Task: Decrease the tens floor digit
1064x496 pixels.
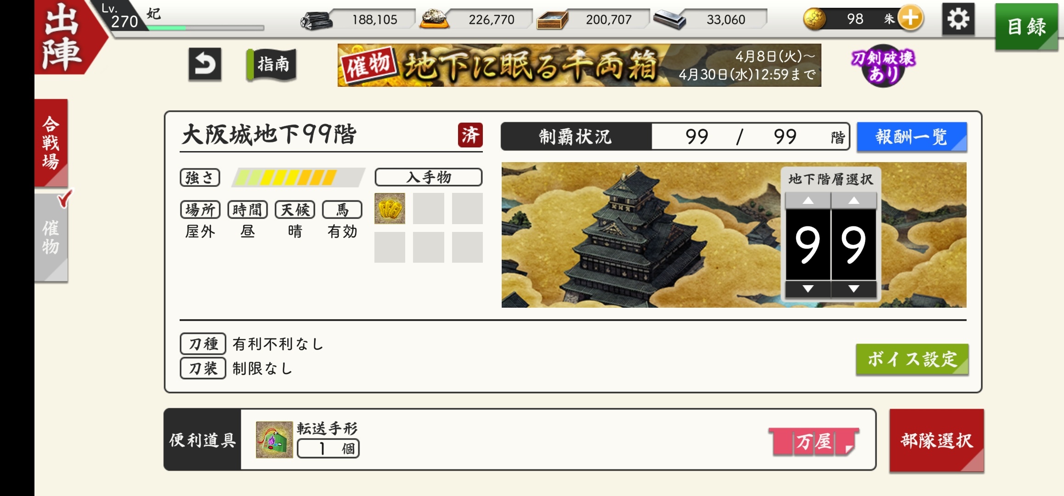Action: (808, 289)
